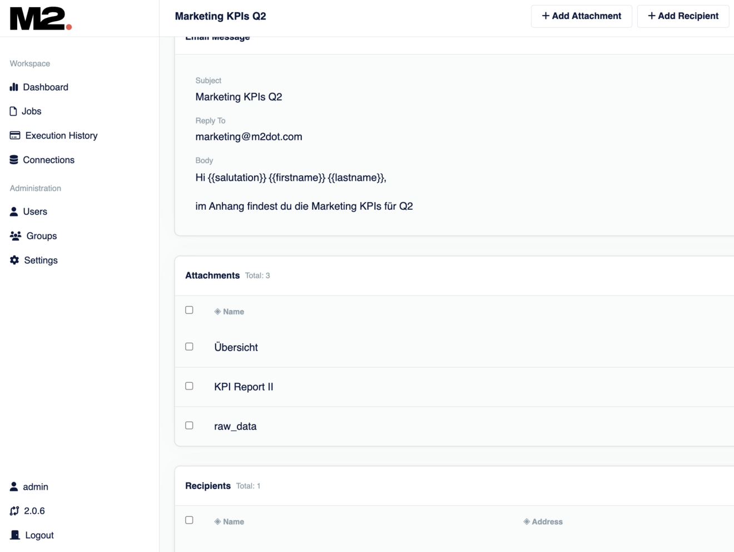The height and width of the screenshot is (552, 734).
Task: Navigate to Execution History
Action: 60,135
